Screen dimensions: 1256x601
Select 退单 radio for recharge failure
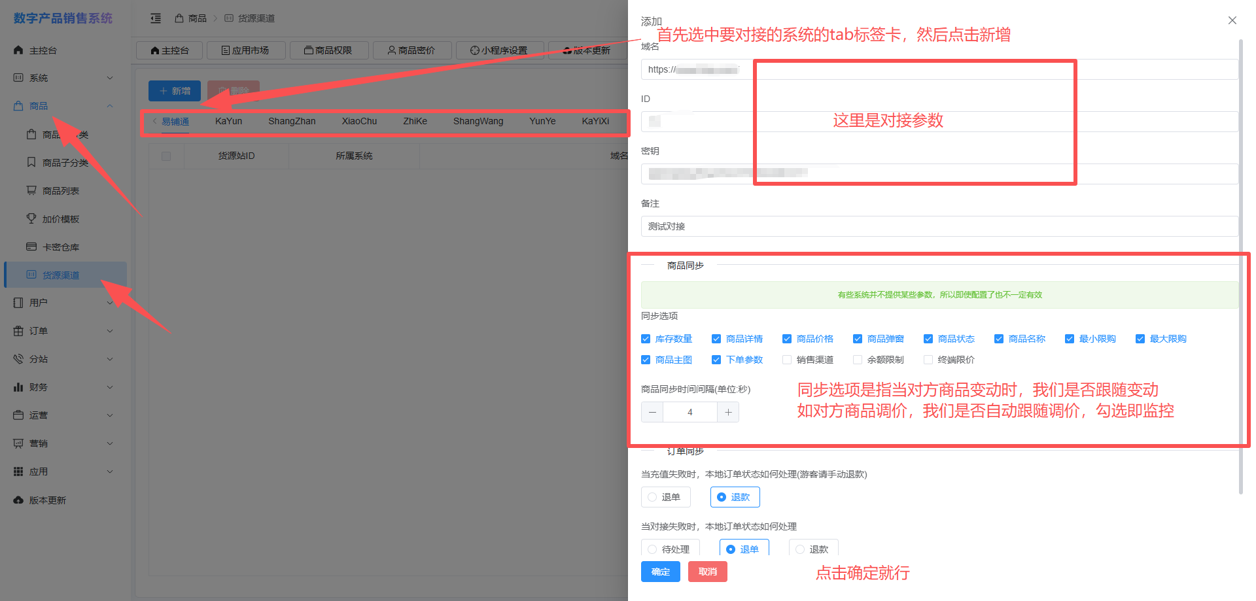(652, 497)
